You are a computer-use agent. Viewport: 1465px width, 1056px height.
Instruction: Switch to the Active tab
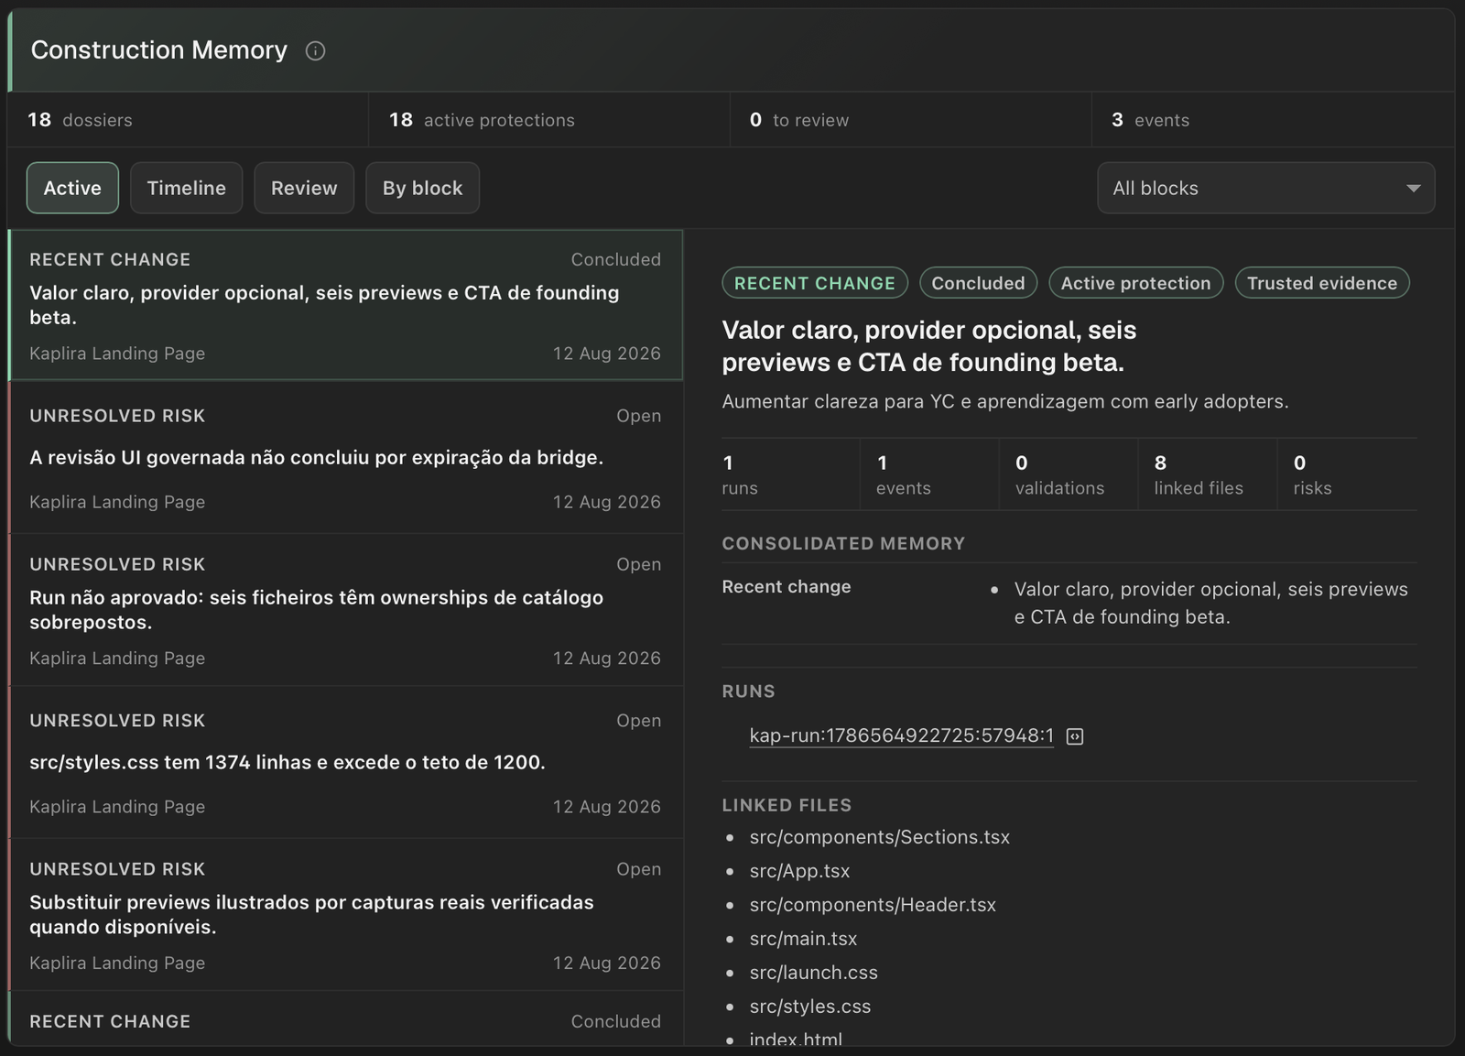click(x=72, y=188)
